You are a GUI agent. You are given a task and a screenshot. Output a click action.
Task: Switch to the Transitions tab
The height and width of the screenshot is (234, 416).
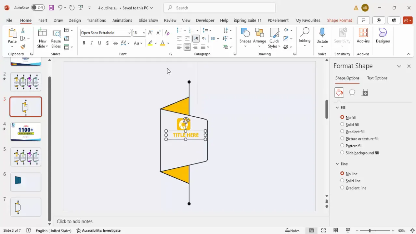click(x=96, y=20)
